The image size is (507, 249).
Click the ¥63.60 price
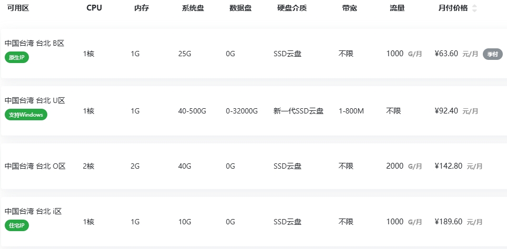pos(446,54)
